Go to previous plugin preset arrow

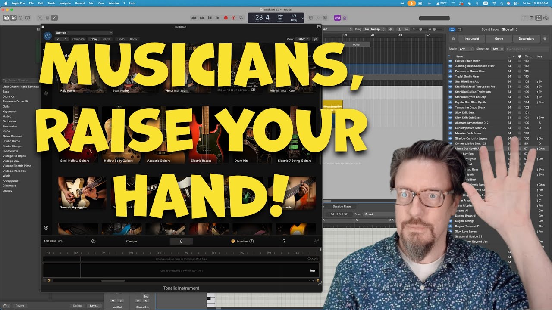(58, 39)
